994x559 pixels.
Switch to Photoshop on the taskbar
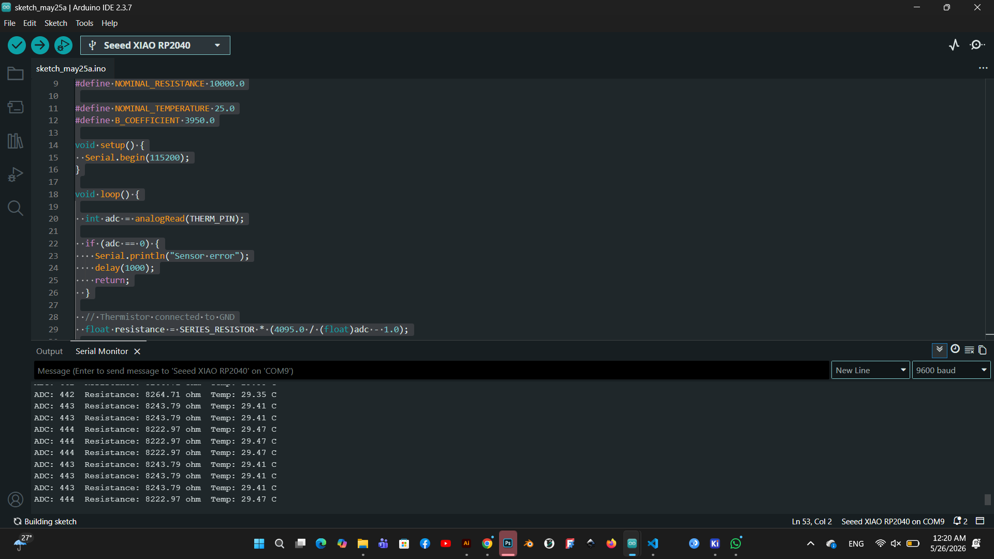[x=508, y=543]
